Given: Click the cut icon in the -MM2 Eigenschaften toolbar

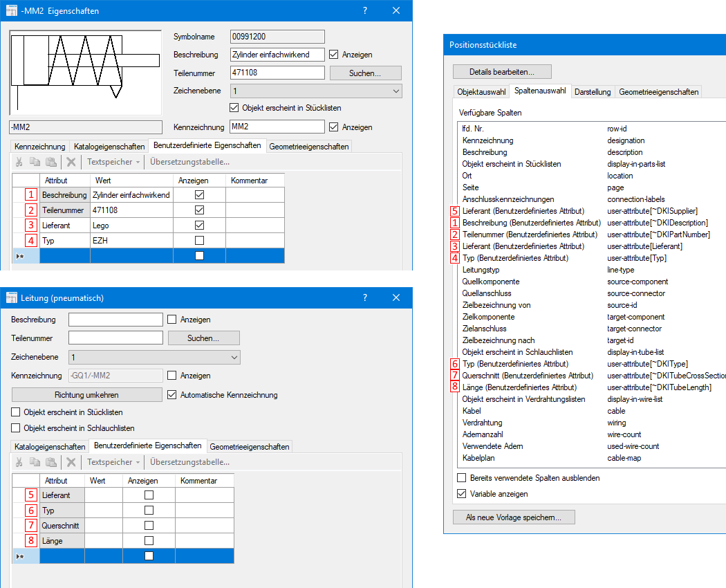Looking at the screenshot, I should coord(19,162).
